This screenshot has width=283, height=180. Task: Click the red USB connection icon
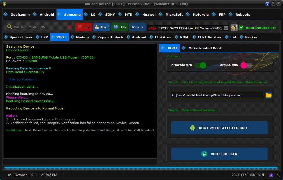(x=152, y=28)
